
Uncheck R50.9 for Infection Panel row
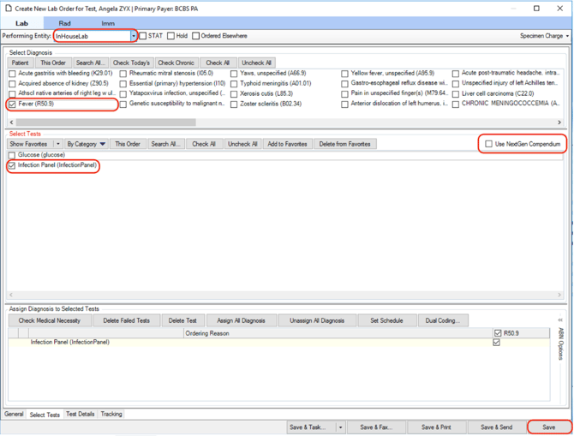(496, 343)
